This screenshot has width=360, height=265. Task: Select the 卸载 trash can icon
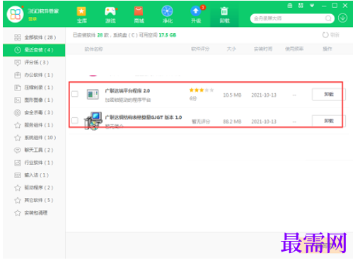click(x=224, y=11)
